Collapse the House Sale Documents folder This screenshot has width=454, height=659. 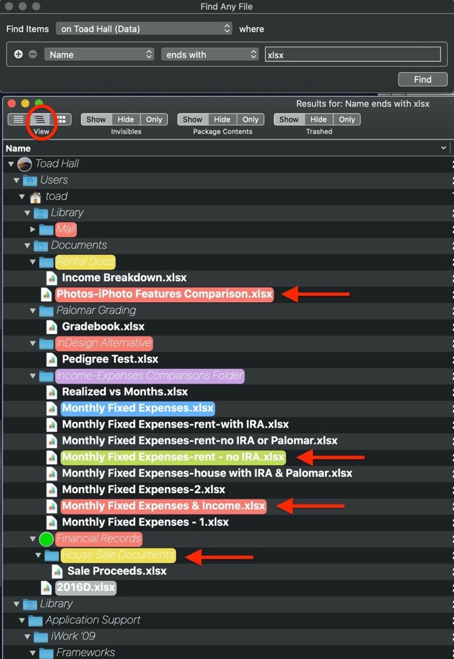click(38, 555)
